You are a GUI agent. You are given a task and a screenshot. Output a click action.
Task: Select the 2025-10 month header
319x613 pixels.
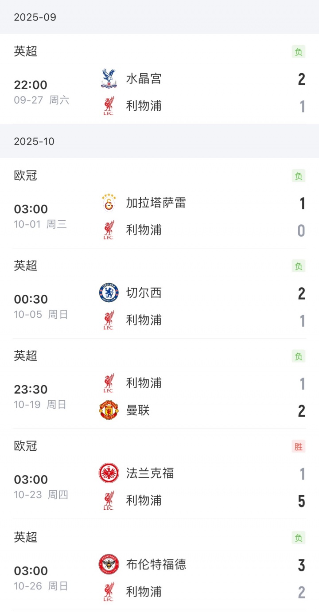34,141
